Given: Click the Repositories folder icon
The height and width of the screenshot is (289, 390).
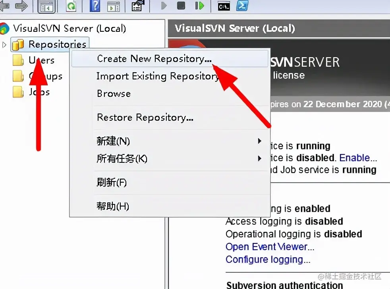Looking at the screenshot, I should (x=18, y=45).
